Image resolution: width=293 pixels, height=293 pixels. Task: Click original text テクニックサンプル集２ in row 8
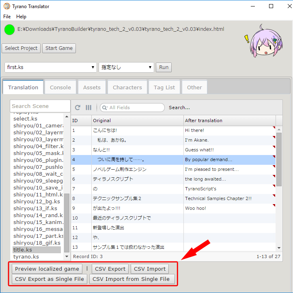(x=117, y=198)
